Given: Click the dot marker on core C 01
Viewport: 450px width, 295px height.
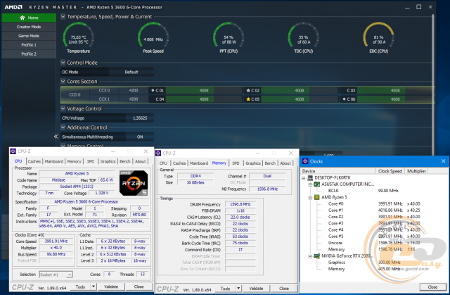Looking at the screenshot, I should [153, 91].
